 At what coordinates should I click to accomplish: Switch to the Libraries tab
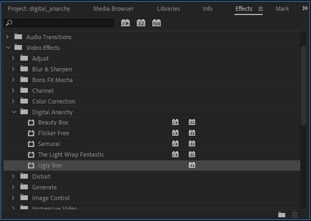[168, 9]
